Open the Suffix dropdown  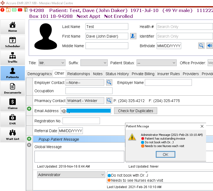pyautogui.click(x=94, y=63)
